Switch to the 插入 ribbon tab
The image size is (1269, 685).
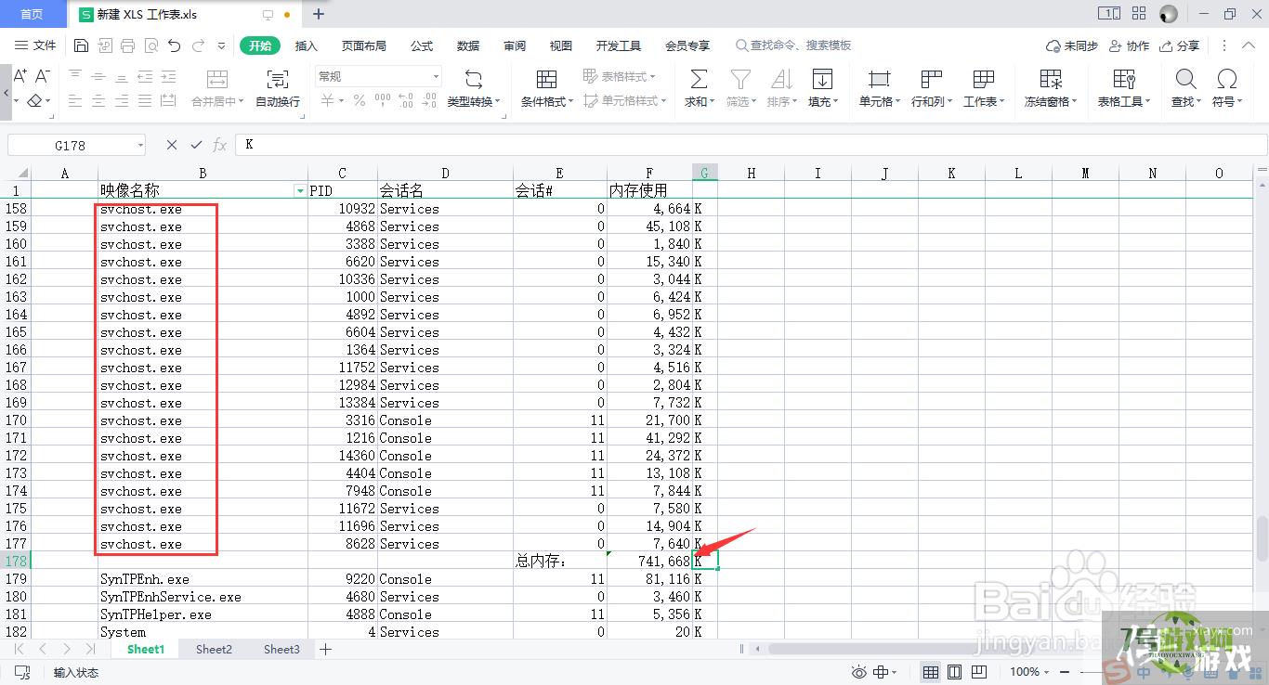pos(306,45)
